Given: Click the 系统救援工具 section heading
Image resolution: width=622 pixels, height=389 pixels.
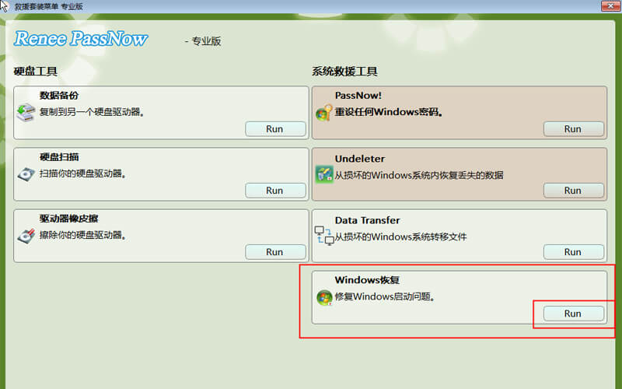Looking at the screenshot, I should coord(344,72).
